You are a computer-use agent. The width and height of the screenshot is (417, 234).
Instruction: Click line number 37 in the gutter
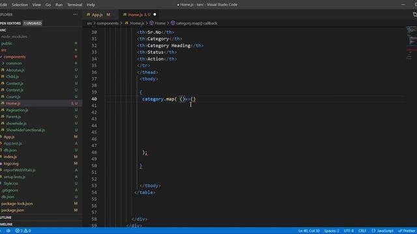[94, 79]
